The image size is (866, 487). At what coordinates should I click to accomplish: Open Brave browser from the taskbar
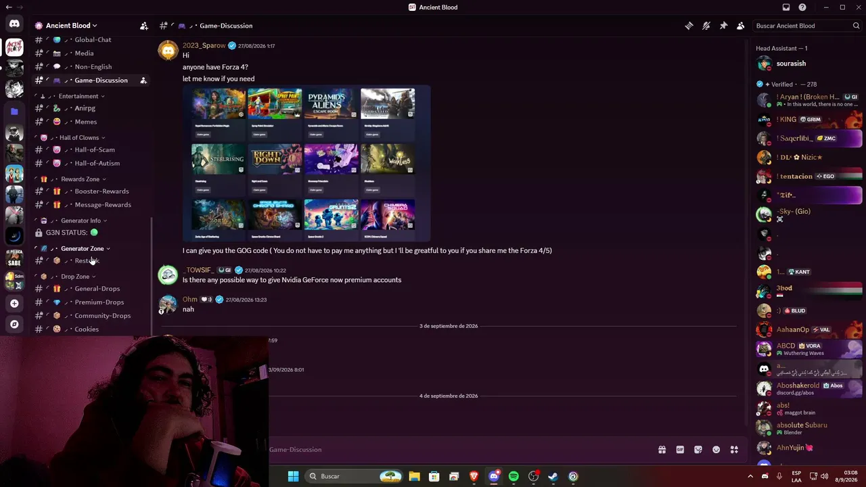[474, 476]
